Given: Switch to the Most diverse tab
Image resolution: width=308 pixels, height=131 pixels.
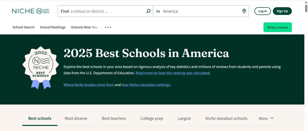Looking at the screenshot, I should (76, 118).
